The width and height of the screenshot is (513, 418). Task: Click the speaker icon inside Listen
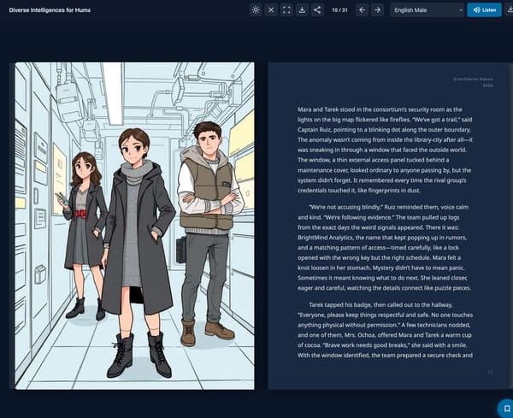click(x=476, y=10)
